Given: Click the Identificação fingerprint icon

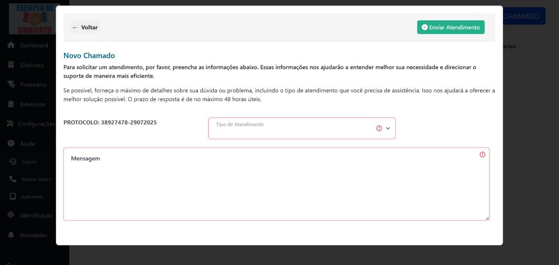Looking at the screenshot, I should (12, 215).
